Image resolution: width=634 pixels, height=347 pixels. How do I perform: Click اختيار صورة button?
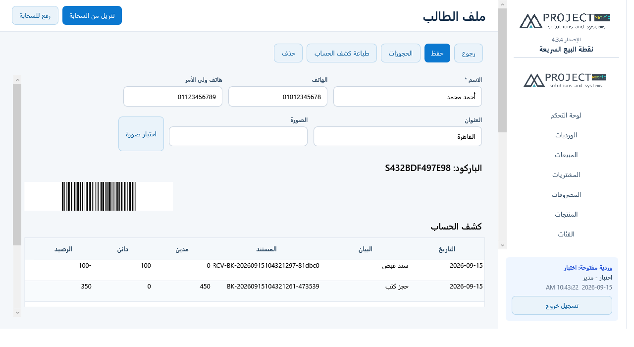point(141,134)
